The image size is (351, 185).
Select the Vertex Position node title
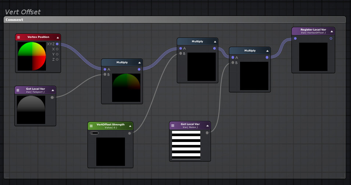[38, 37]
